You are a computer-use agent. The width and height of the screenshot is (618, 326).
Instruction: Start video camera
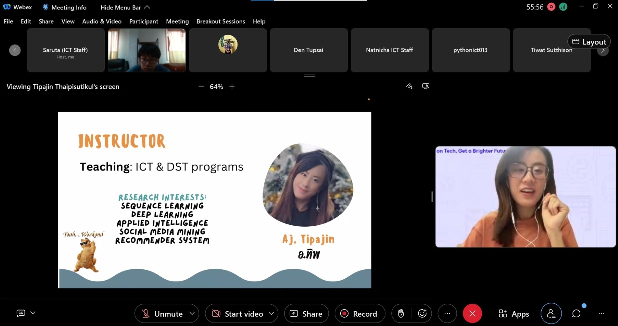(238, 313)
